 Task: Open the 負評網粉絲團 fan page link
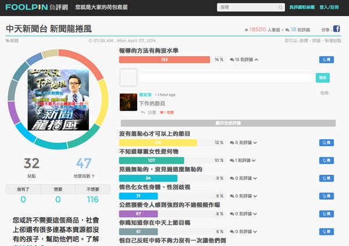(302, 8)
